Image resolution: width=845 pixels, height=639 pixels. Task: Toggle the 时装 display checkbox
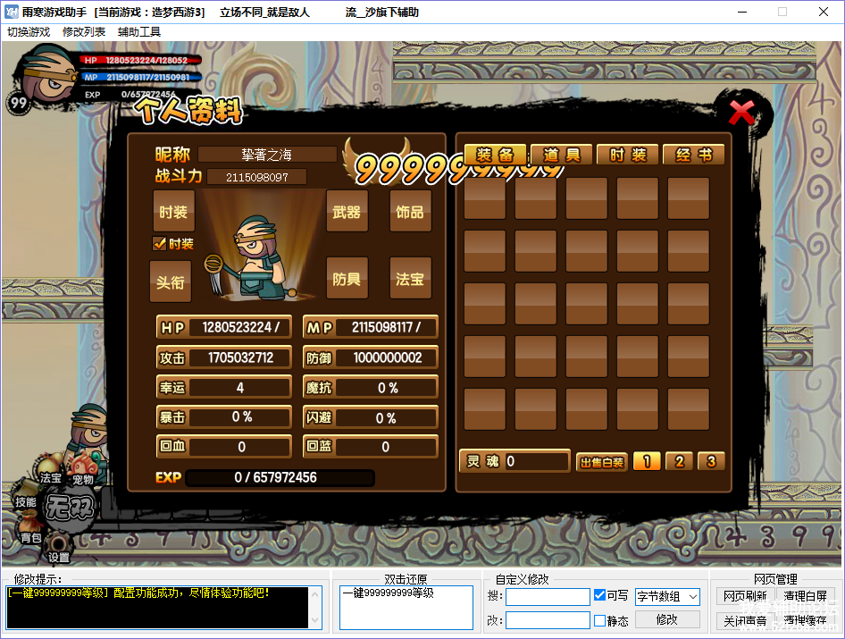159,243
